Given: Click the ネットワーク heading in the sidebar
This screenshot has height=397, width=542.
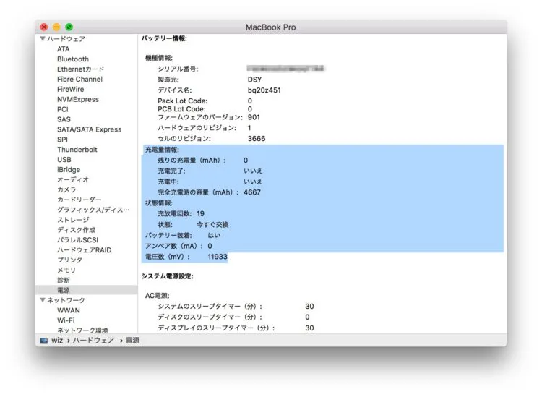Looking at the screenshot, I should click(x=66, y=300).
